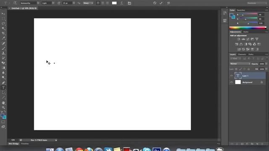Open the Timeline tab

[x=25, y=144]
